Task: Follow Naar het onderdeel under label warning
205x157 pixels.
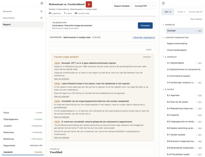Action: pos(61,96)
